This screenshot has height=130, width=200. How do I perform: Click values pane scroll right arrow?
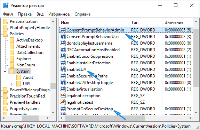pos(190,118)
